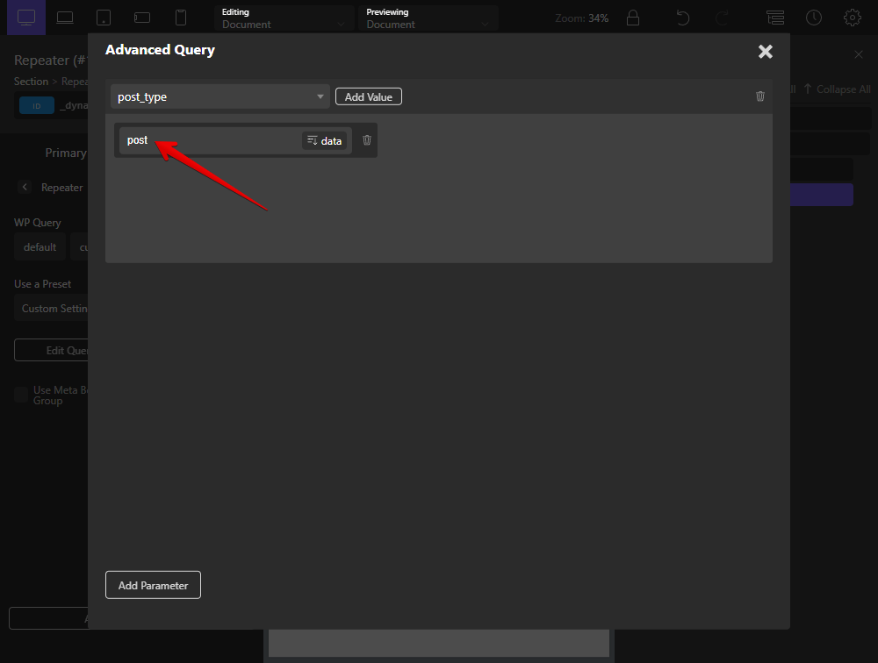
Task: Click the Add Value button
Action: (x=369, y=96)
